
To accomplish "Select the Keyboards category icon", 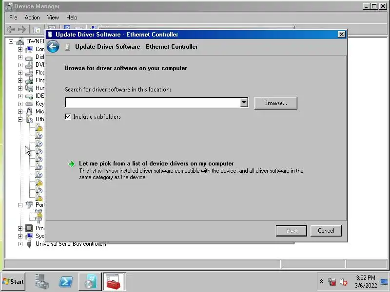I will point(29,104).
